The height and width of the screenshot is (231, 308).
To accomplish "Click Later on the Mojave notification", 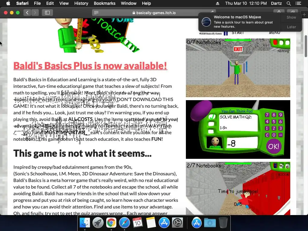I will tap(291, 27).
